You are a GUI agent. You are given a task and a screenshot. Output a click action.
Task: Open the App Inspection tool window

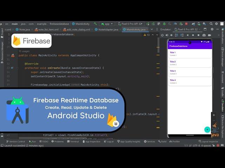[91, 141]
